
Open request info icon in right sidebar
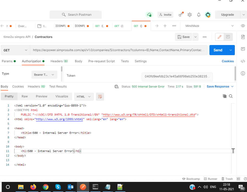[243, 73]
